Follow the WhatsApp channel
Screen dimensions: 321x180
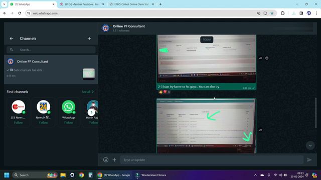tap(68, 122)
